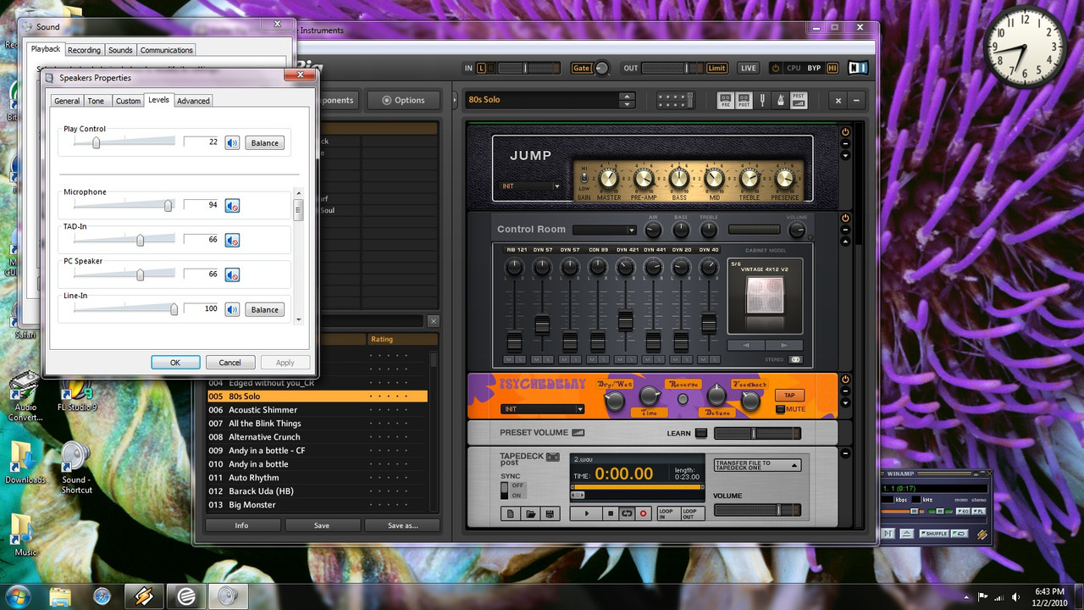The height and width of the screenshot is (610, 1084).
Task: Toggle HI quality mode
Action: (x=832, y=68)
